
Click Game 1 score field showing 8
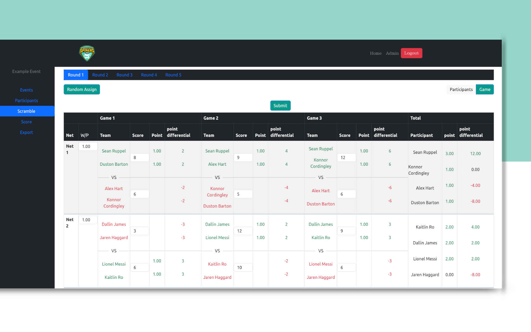[140, 158]
